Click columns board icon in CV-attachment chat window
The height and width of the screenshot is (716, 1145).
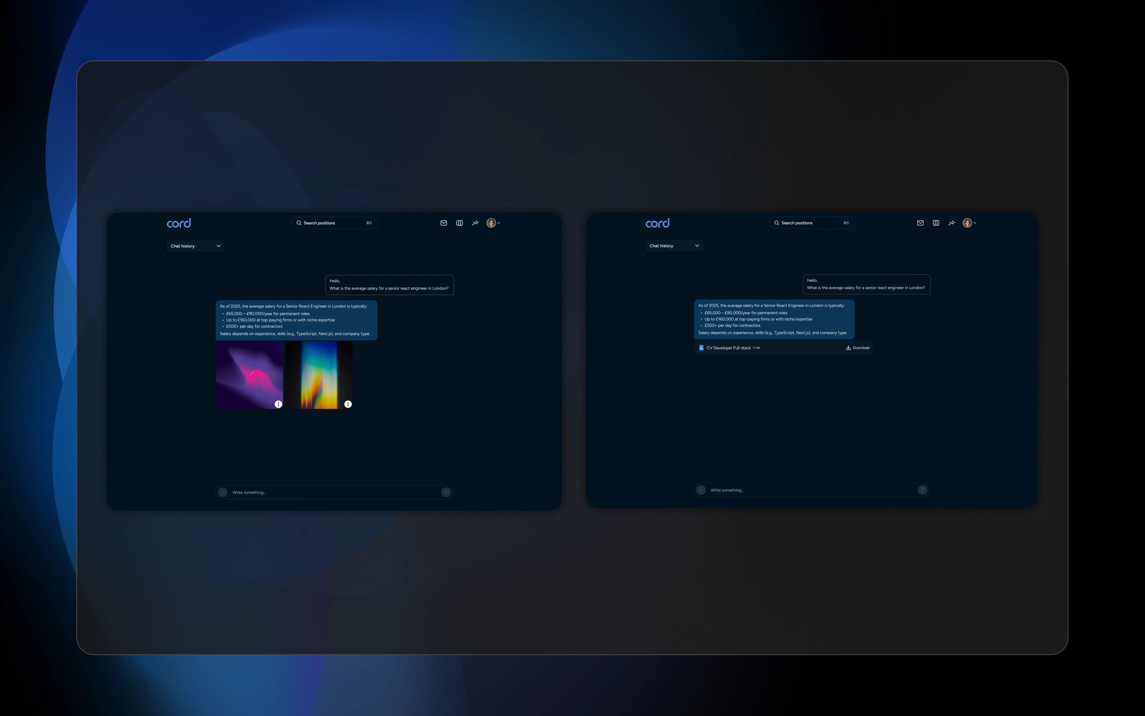[936, 223]
